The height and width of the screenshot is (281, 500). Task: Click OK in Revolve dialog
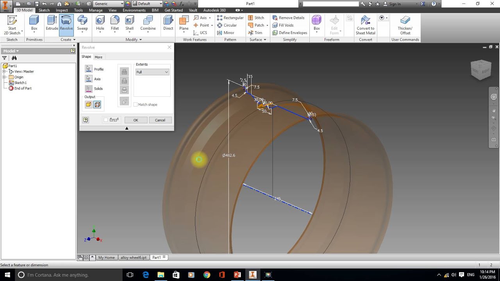136,120
